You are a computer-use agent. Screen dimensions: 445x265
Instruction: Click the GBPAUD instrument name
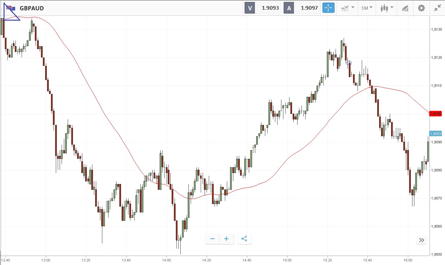(x=32, y=8)
